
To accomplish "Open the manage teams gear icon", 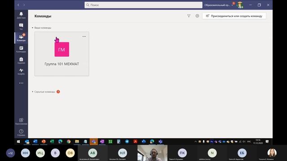I will point(197,16).
